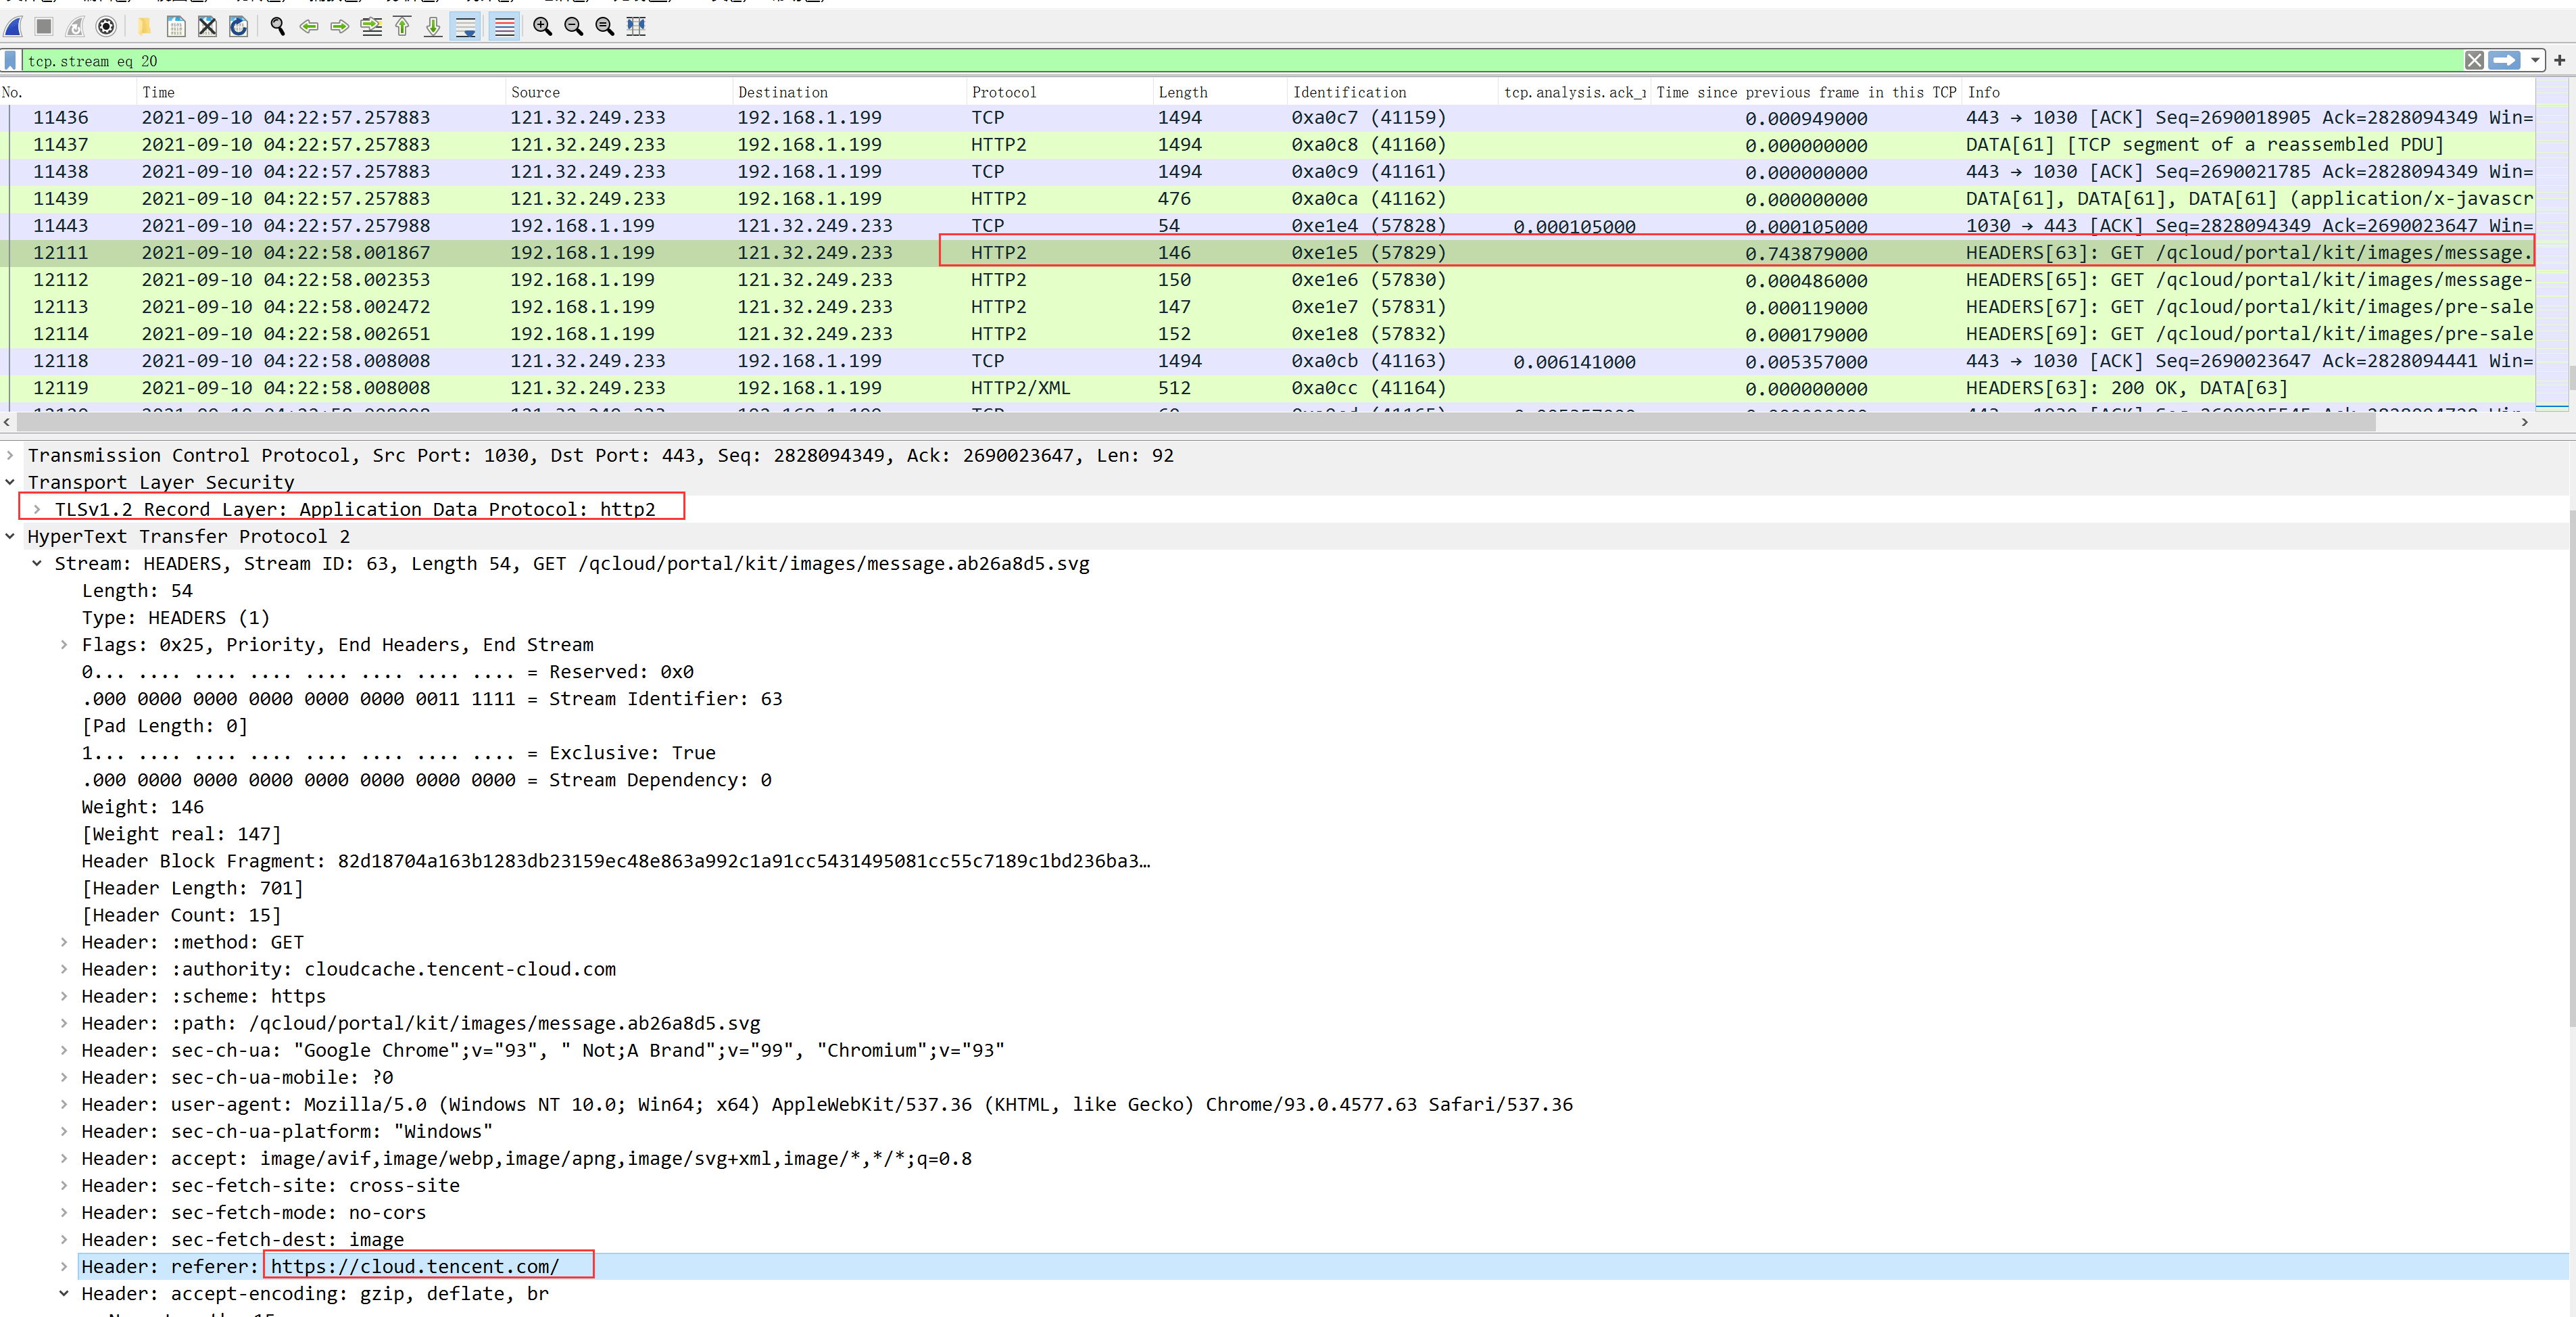Sort packets by the No. column
Image resolution: width=2576 pixels, height=1317 pixels.
point(68,92)
